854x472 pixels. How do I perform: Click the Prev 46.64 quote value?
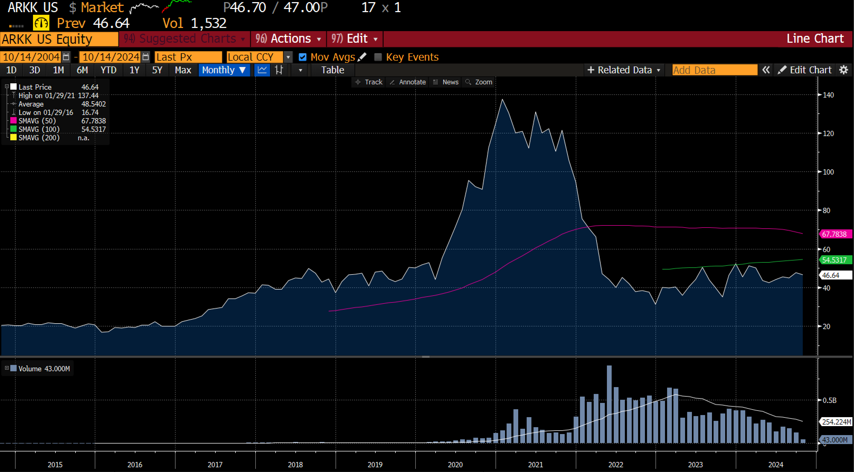93,23
